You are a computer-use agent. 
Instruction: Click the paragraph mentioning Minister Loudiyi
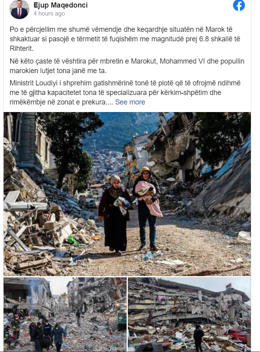tap(125, 93)
